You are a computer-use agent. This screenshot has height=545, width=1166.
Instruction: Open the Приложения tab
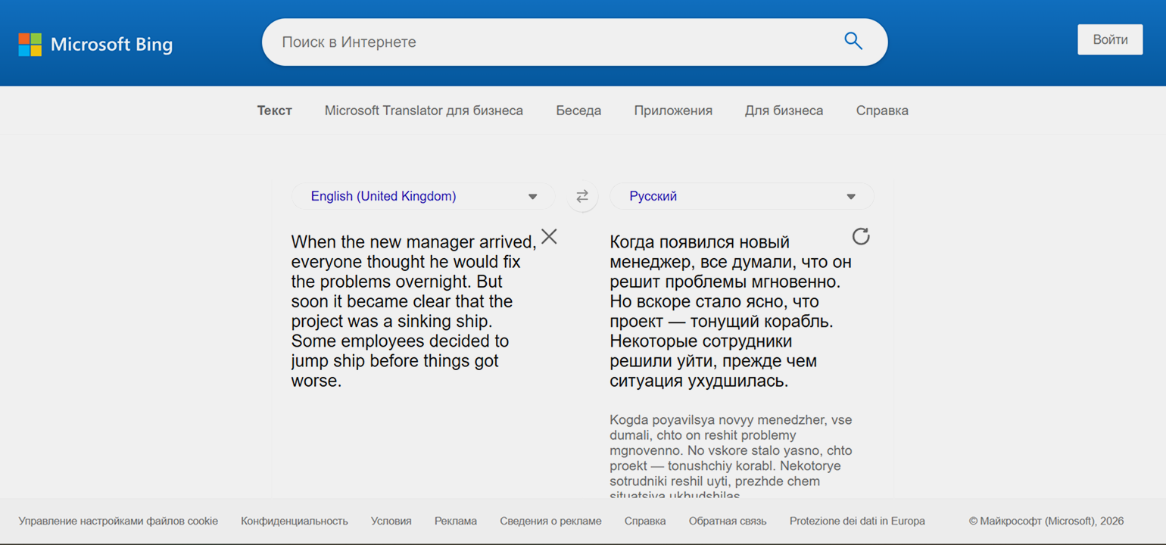[x=672, y=111]
